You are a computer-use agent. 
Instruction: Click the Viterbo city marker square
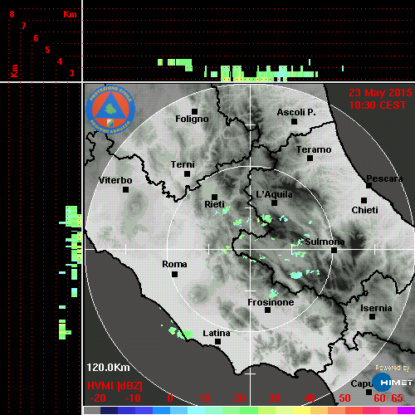125,190
